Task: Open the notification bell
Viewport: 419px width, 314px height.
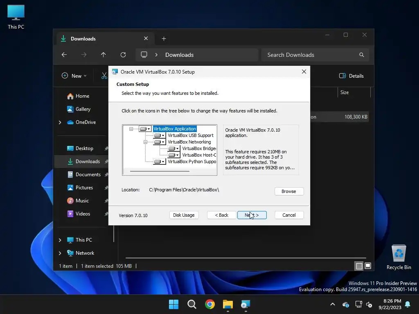Action: pyautogui.click(x=408, y=304)
